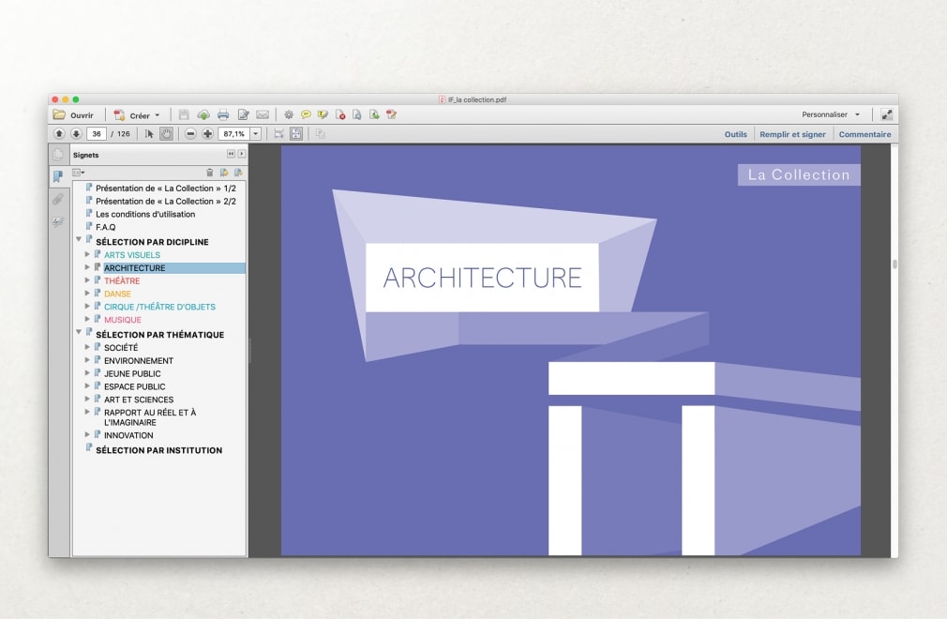Add a sticky note comment
The width and height of the screenshot is (947, 619).
(x=306, y=114)
